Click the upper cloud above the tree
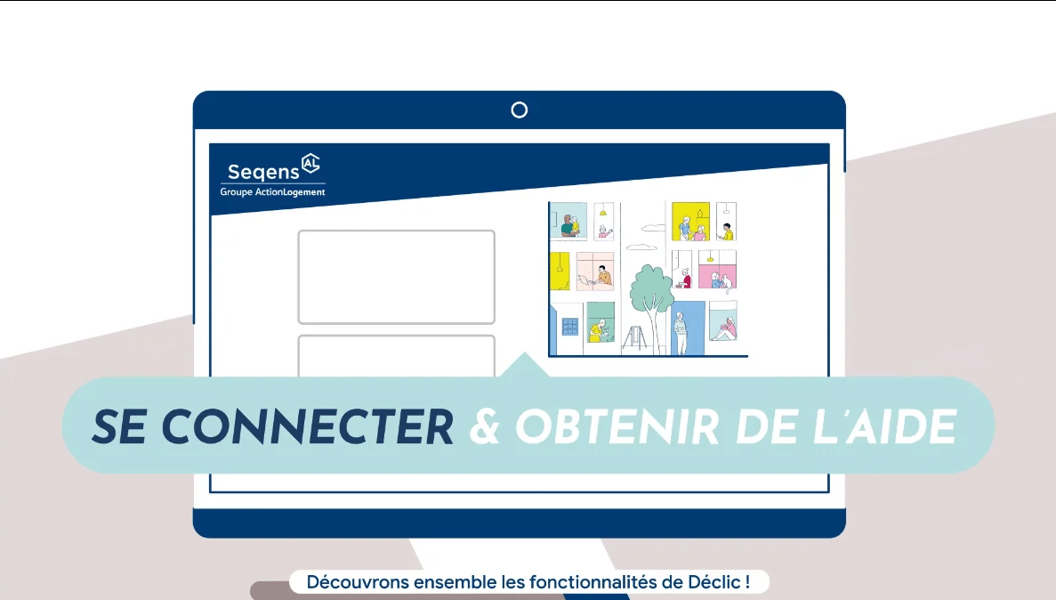 click(654, 230)
